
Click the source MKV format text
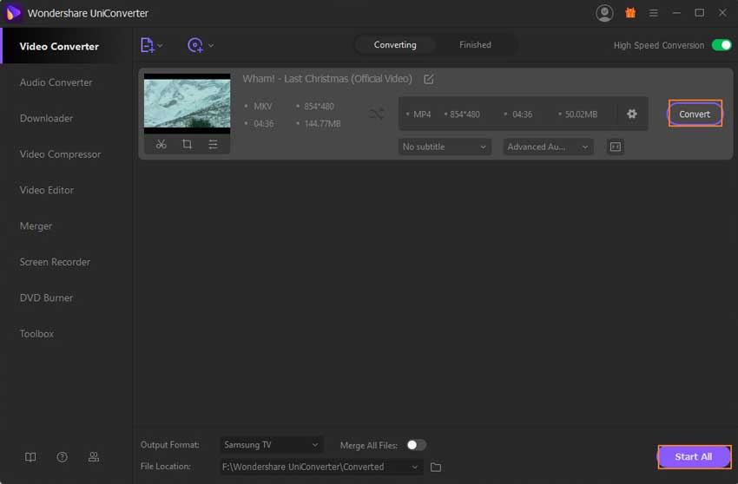[x=262, y=107]
